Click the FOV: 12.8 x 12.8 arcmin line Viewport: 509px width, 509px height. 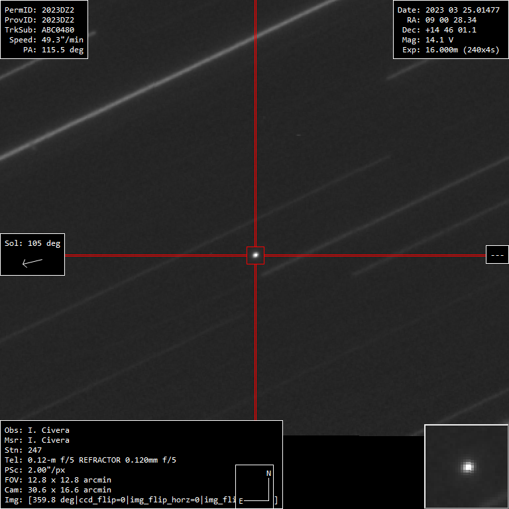58,480
